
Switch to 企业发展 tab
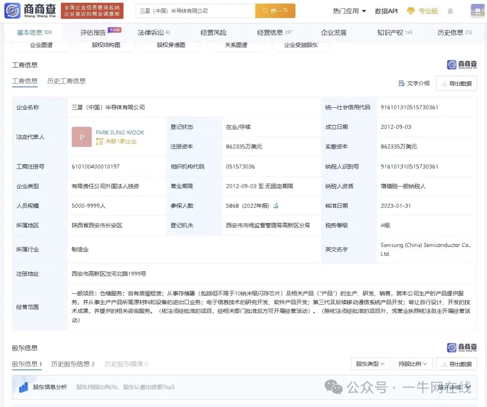pos(334,32)
